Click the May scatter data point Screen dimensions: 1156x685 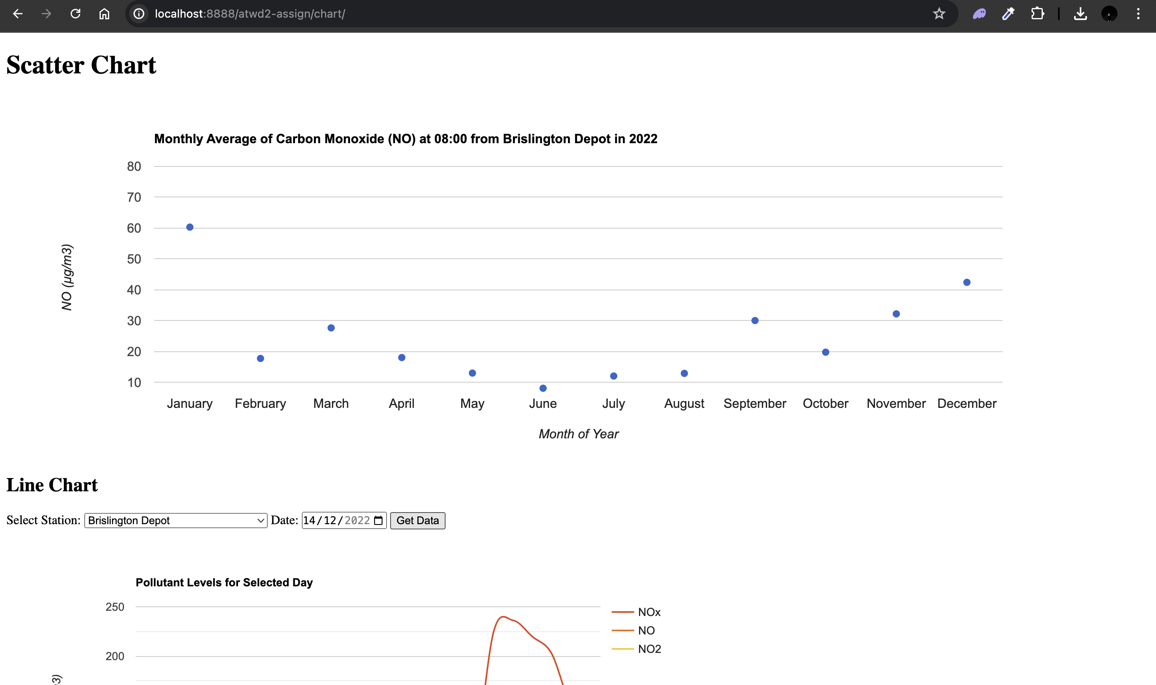pyautogui.click(x=472, y=373)
